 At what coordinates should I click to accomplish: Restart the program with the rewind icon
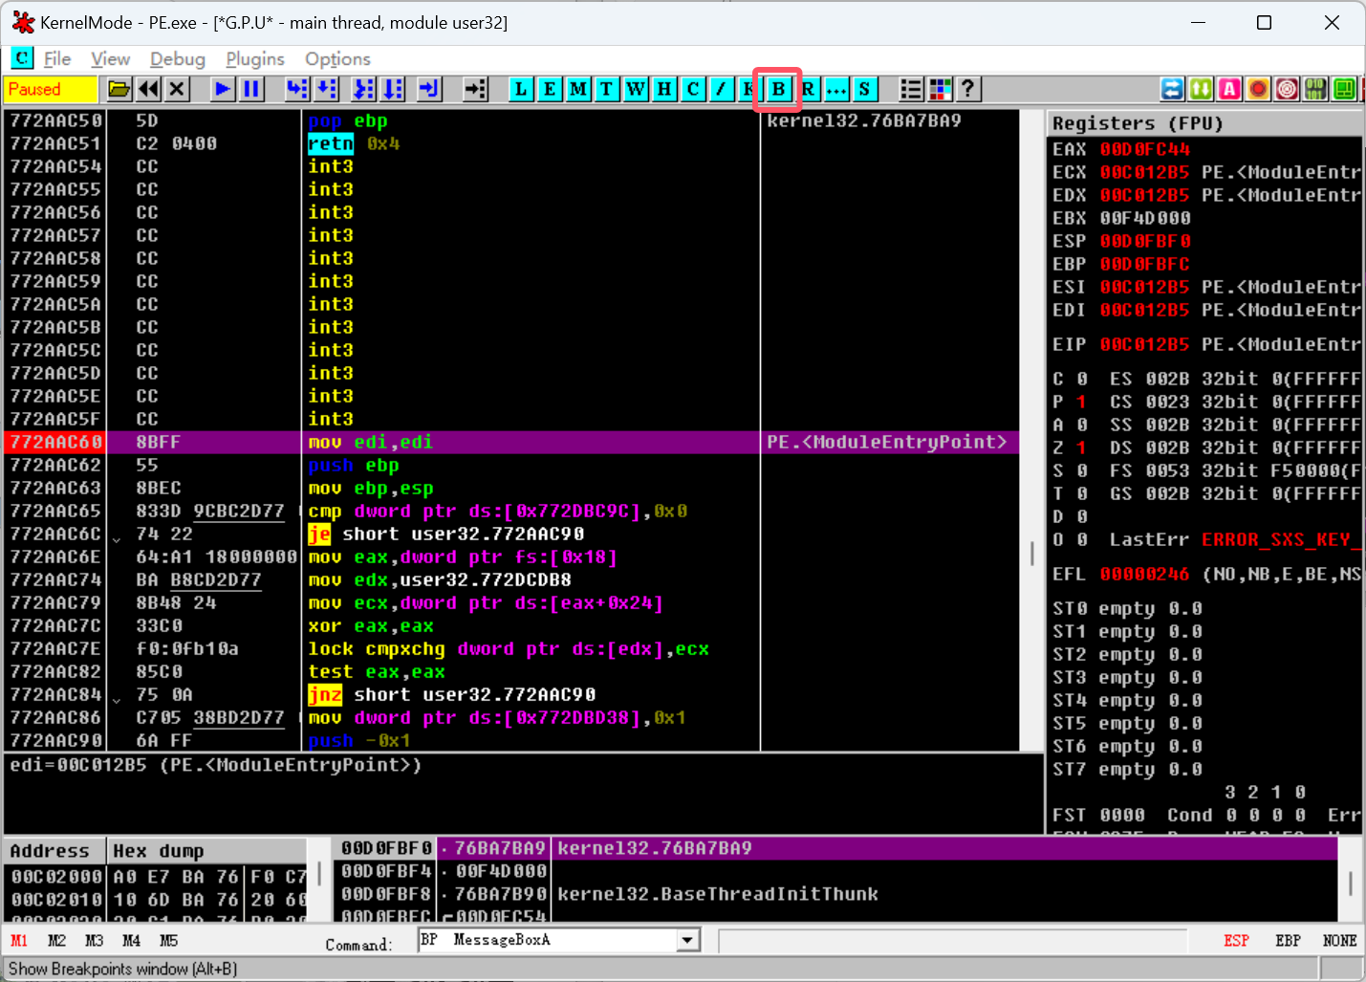click(148, 89)
